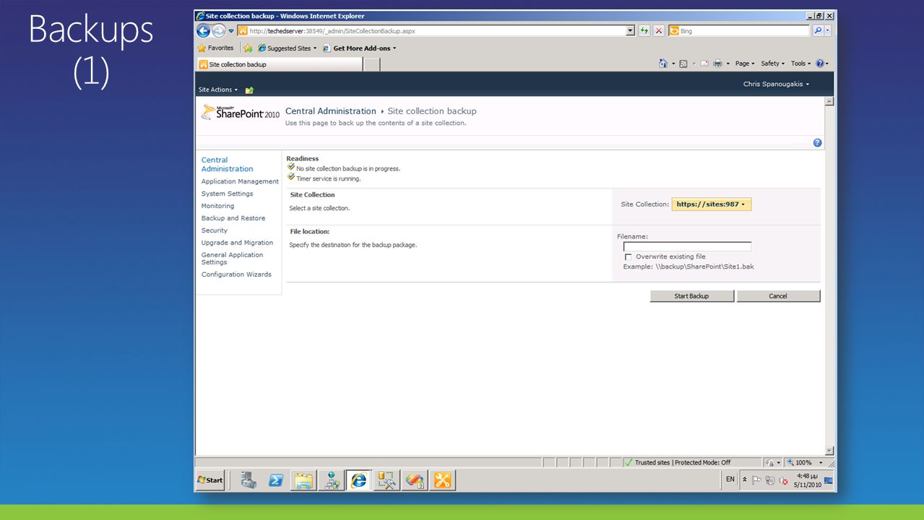Open Central Administration breadcrumb link

(331, 111)
